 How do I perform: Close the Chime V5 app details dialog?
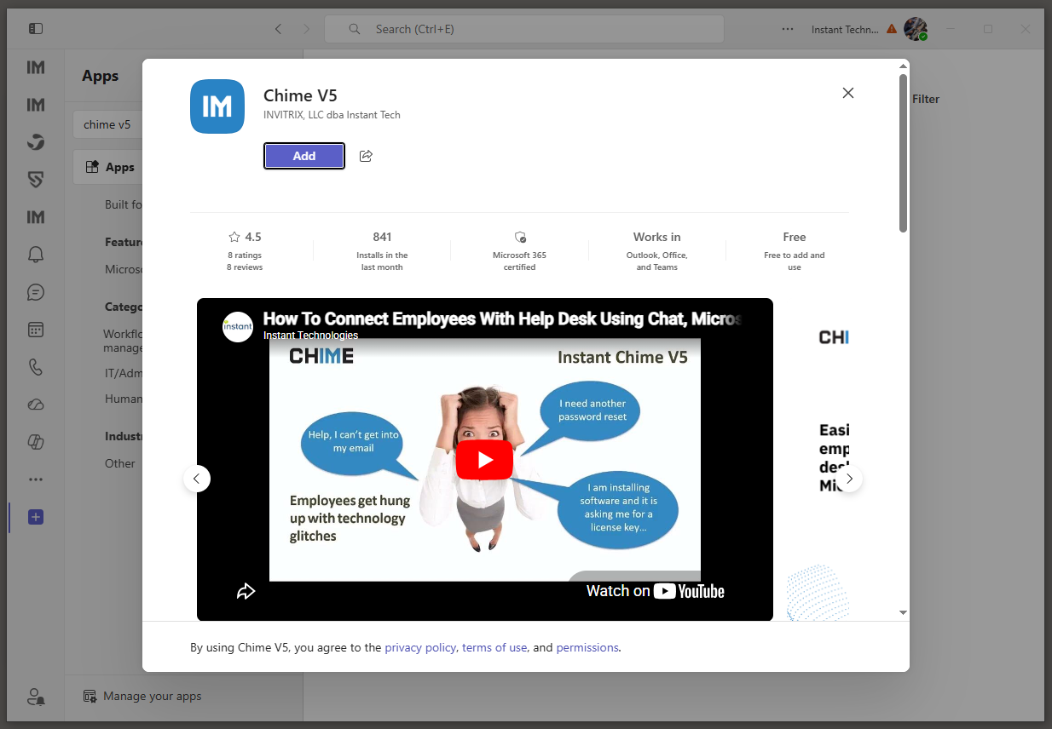point(848,93)
